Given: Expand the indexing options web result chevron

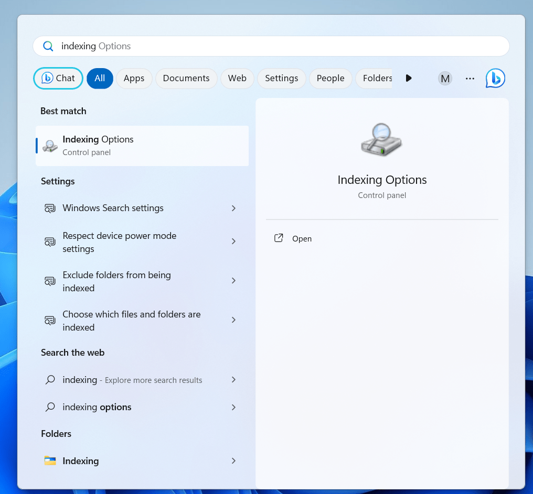Looking at the screenshot, I should point(233,407).
